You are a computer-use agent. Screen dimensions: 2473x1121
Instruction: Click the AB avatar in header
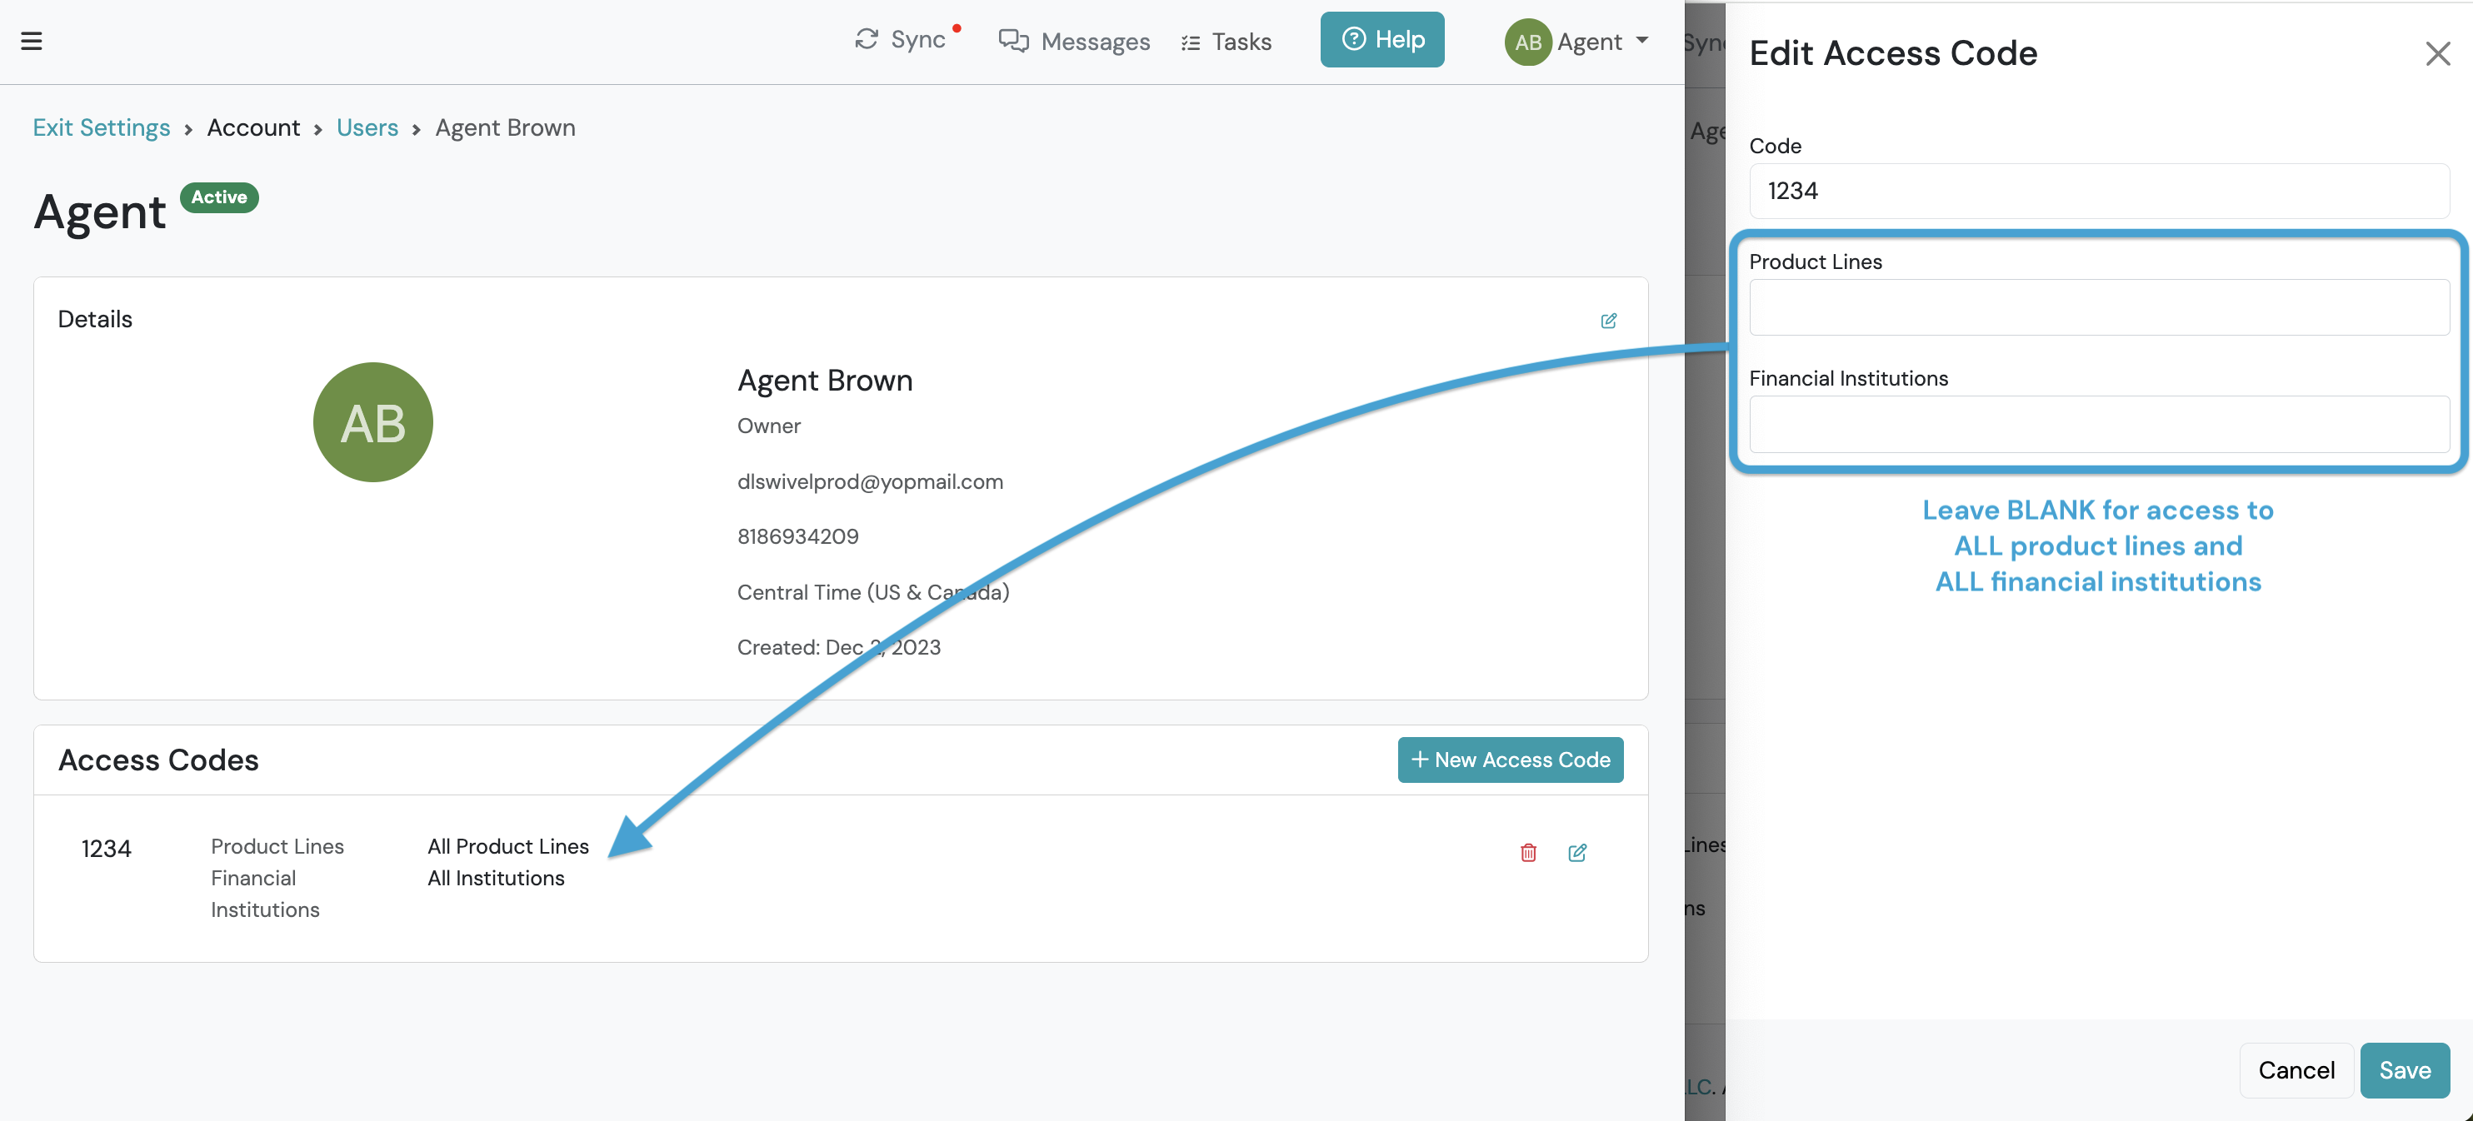pos(1527,42)
